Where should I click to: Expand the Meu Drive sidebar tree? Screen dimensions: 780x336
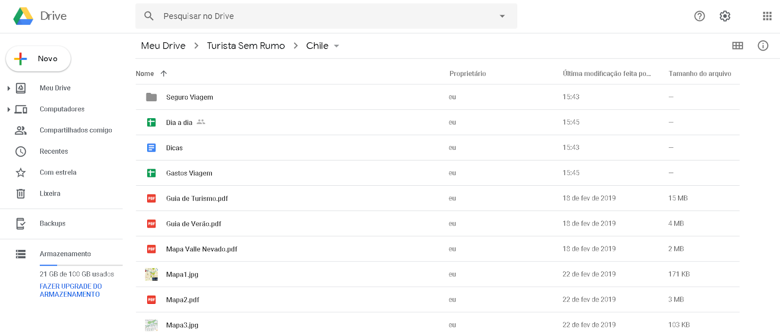(8, 88)
